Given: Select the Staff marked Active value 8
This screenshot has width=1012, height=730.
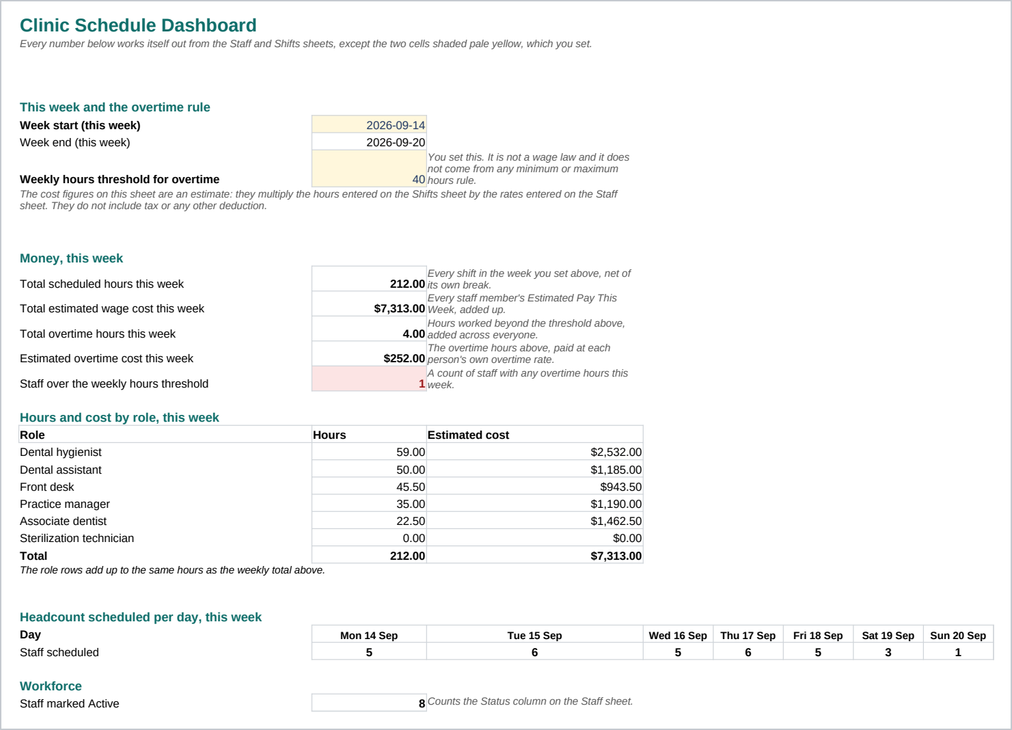Looking at the screenshot, I should (369, 703).
